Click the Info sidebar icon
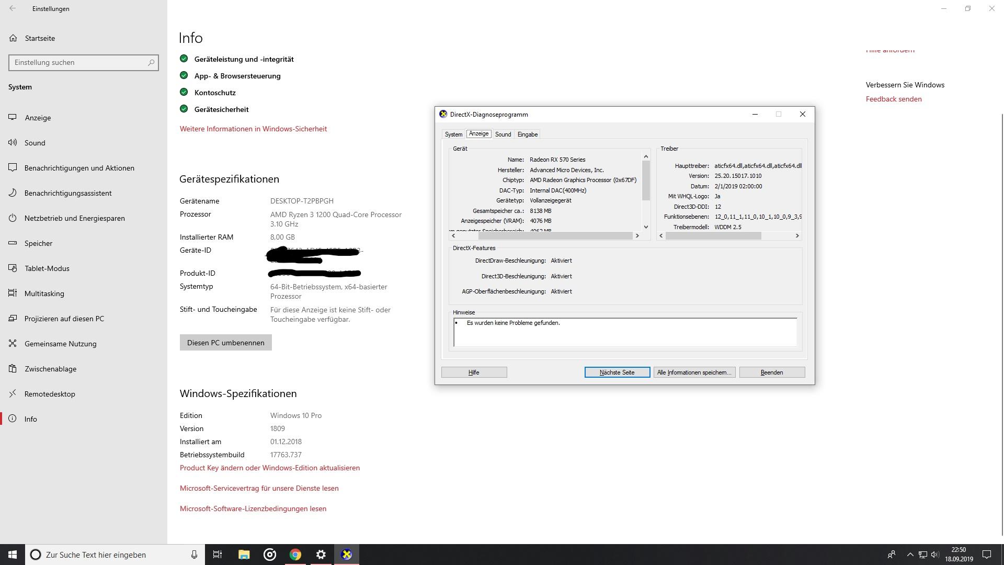The height and width of the screenshot is (565, 1004). tap(13, 419)
